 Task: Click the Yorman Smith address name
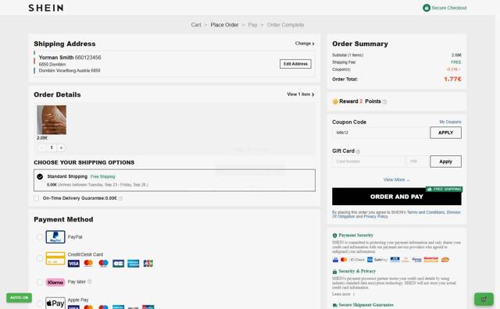(56, 57)
